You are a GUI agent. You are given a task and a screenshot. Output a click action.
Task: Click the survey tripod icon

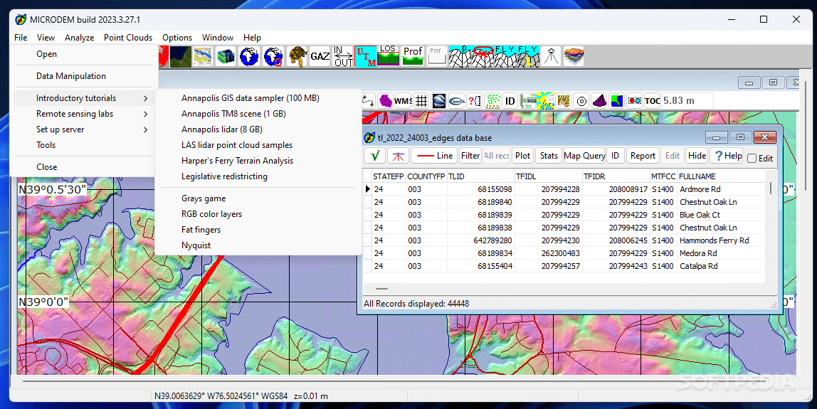click(x=551, y=56)
